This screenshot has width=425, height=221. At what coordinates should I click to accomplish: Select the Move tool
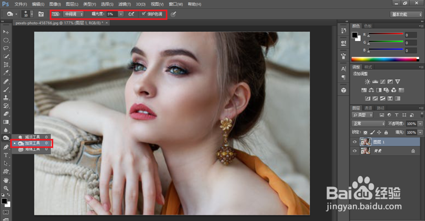6,32
